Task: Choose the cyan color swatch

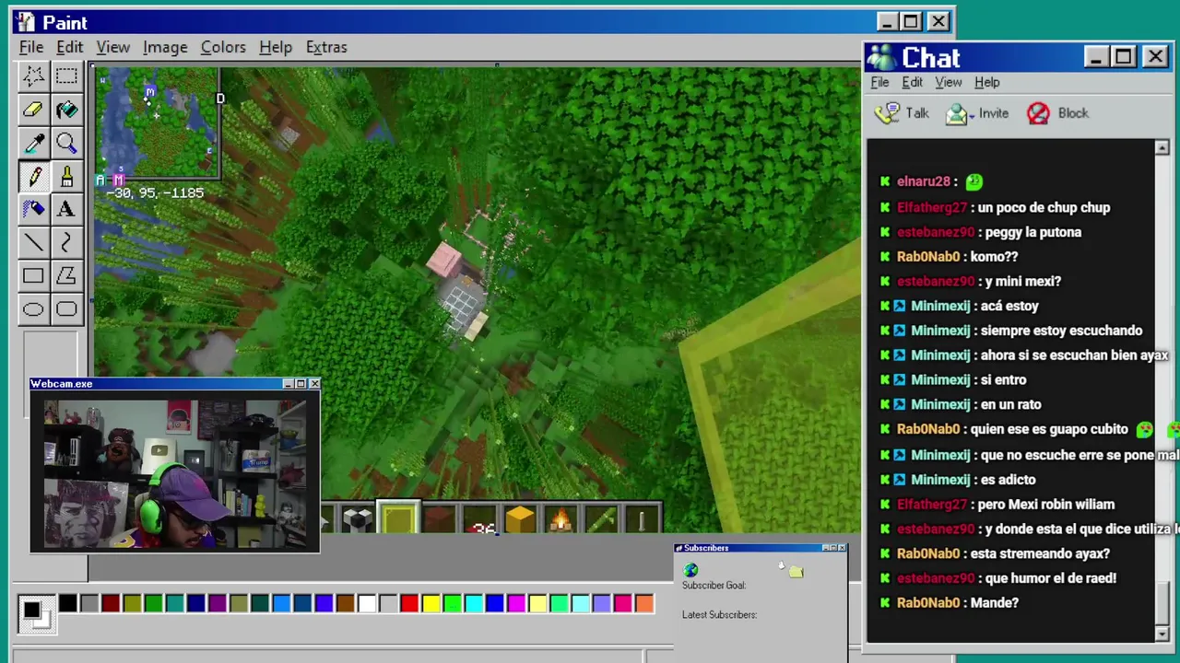Action: 473,604
